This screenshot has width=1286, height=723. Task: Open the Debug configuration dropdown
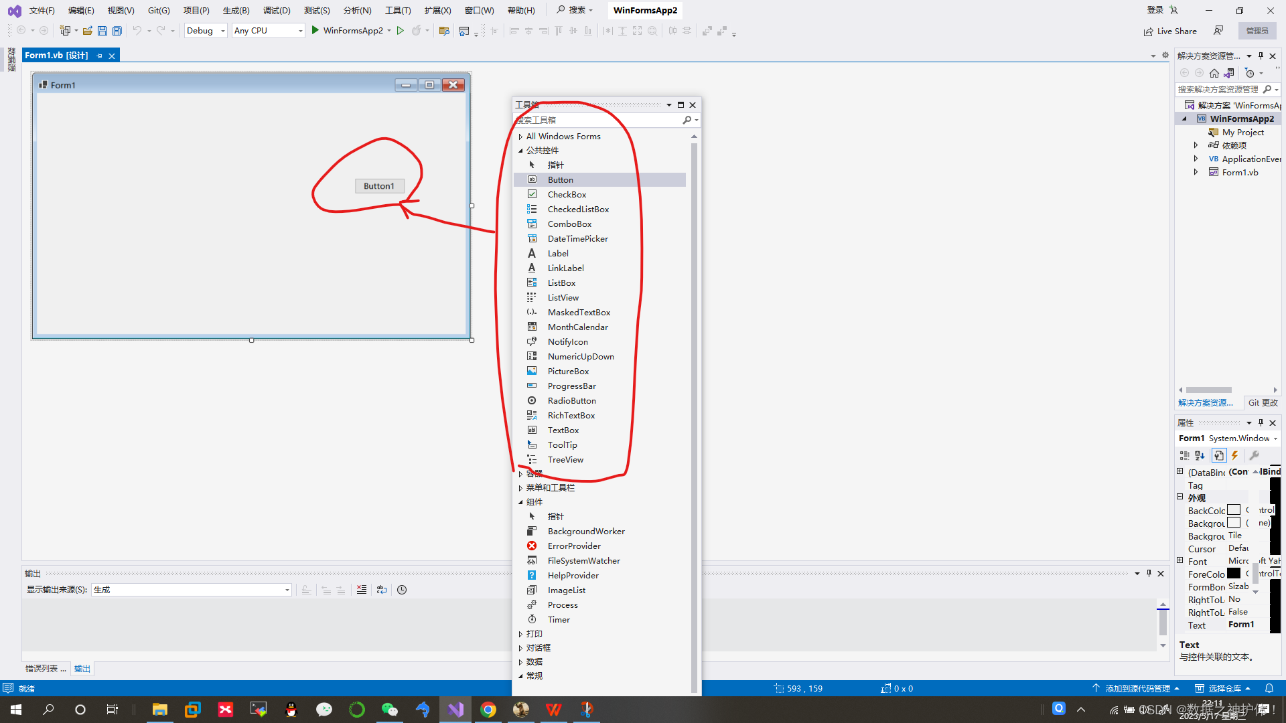pyautogui.click(x=206, y=31)
